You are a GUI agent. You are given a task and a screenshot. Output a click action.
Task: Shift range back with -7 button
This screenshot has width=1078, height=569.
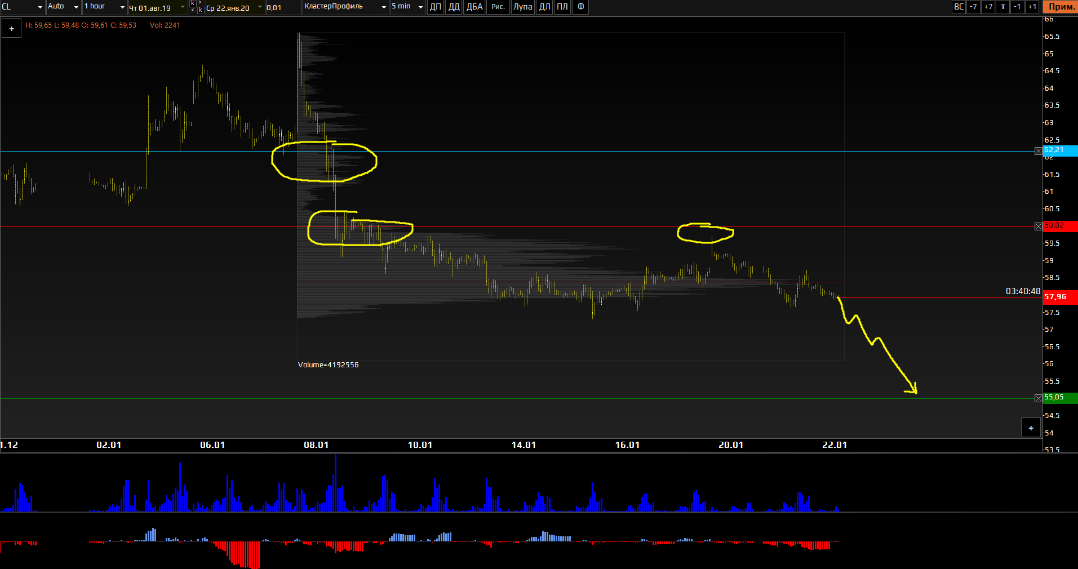click(973, 7)
